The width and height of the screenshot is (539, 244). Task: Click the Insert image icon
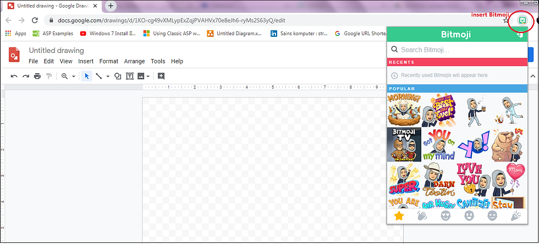pyautogui.click(x=141, y=77)
